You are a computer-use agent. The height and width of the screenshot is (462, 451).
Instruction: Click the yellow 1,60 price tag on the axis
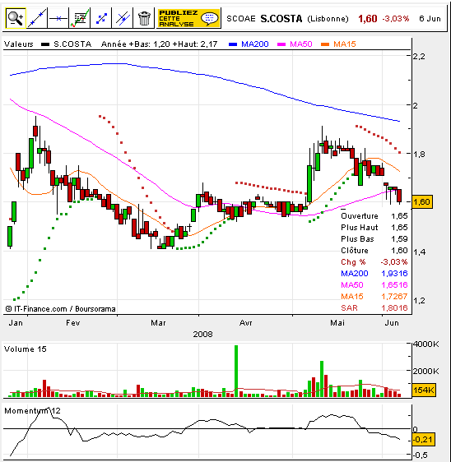click(422, 202)
